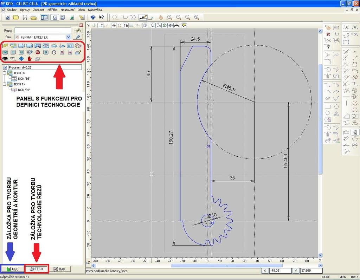The width and height of the screenshot is (360, 280).
Task: Click the red hand icon in technology panel
Action: pos(30,59)
